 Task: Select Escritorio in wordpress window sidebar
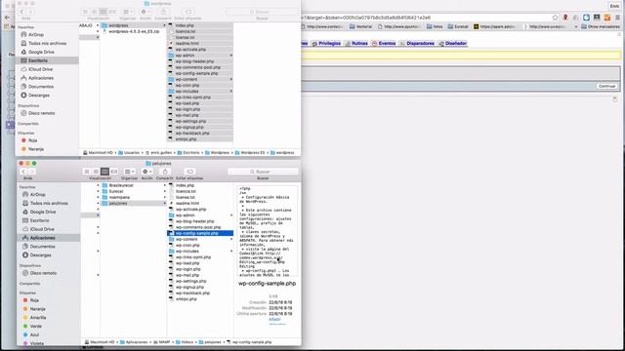pos(38,60)
